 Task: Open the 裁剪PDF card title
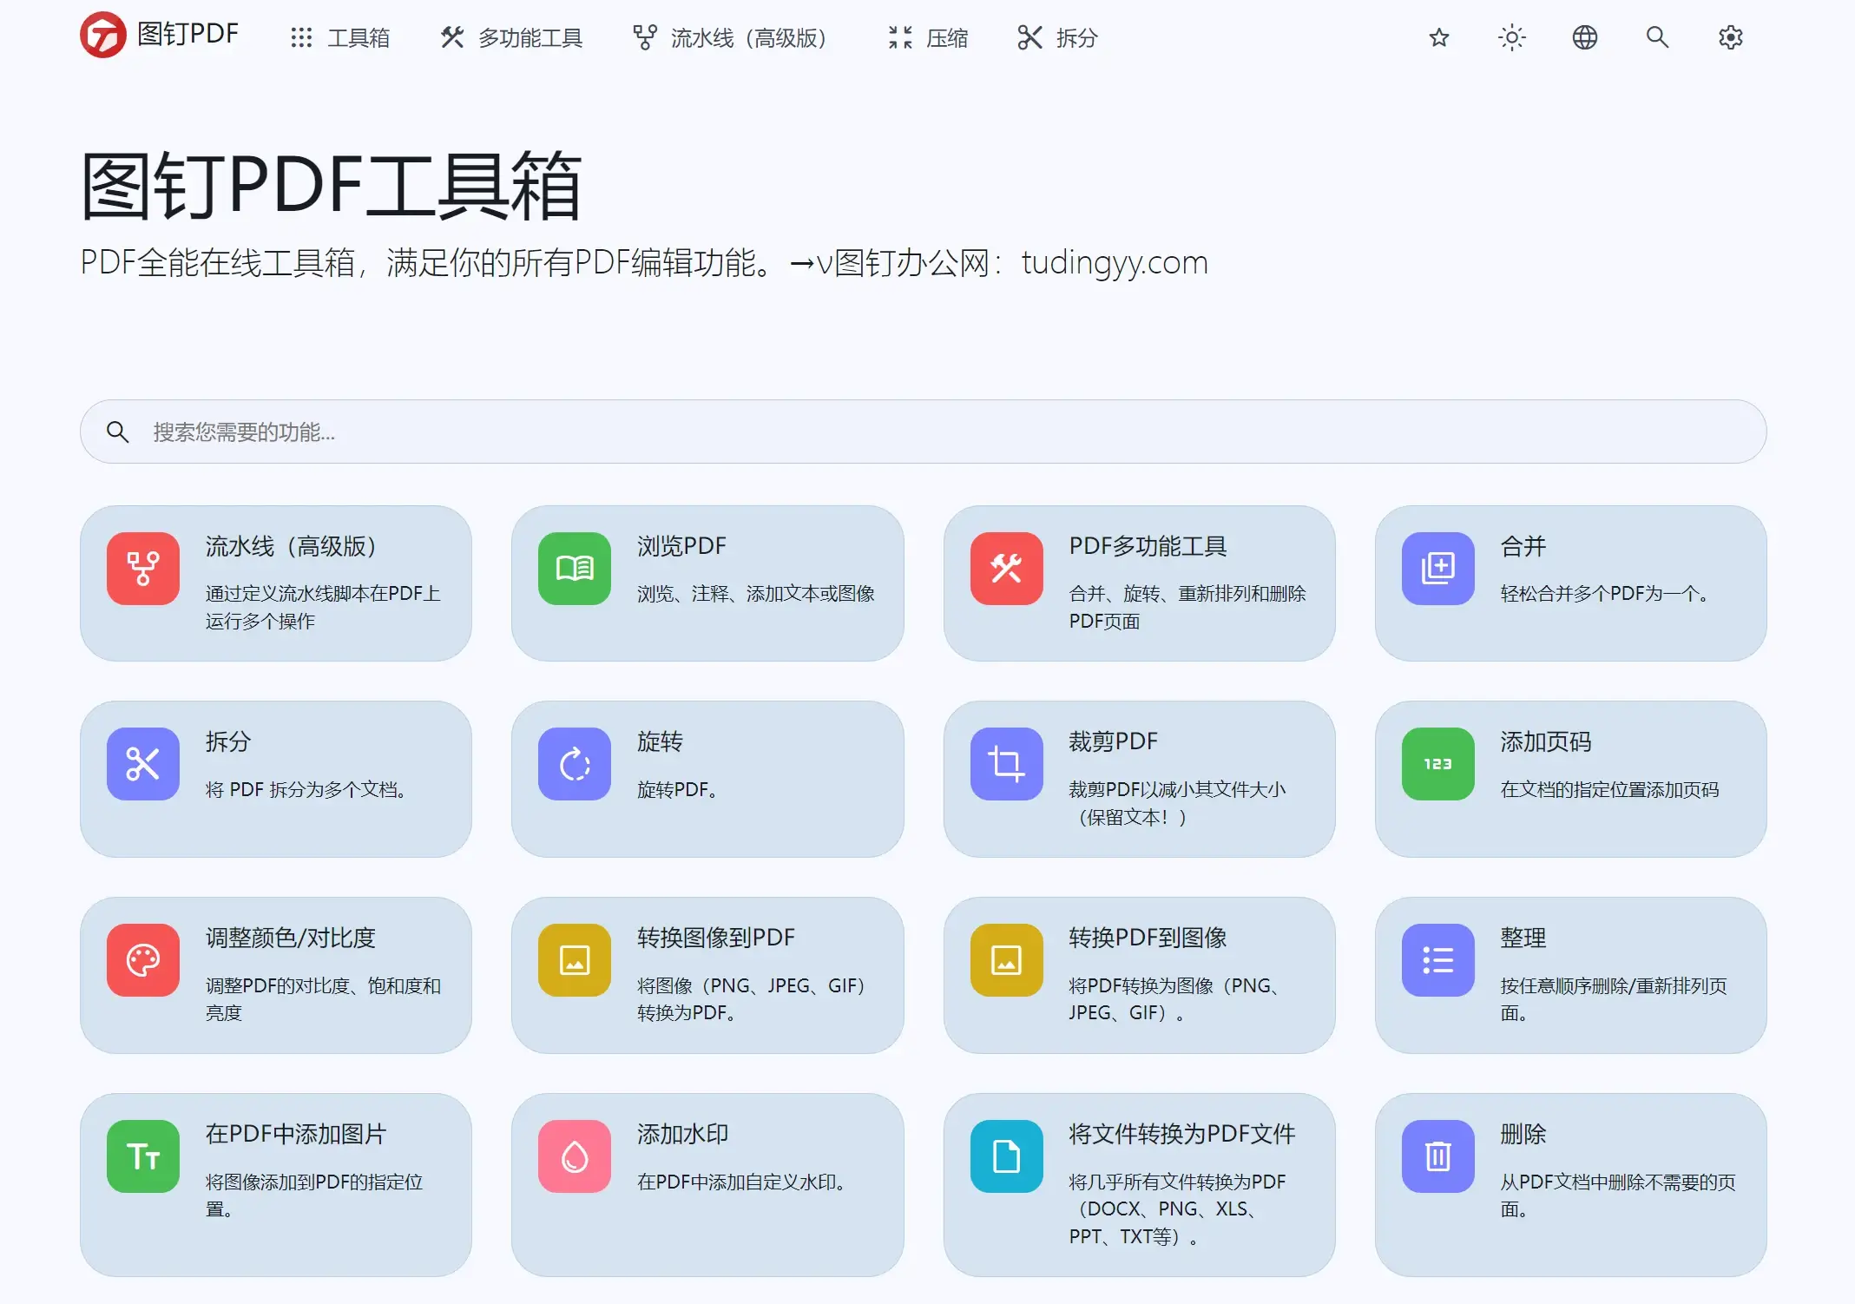[1114, 741]
